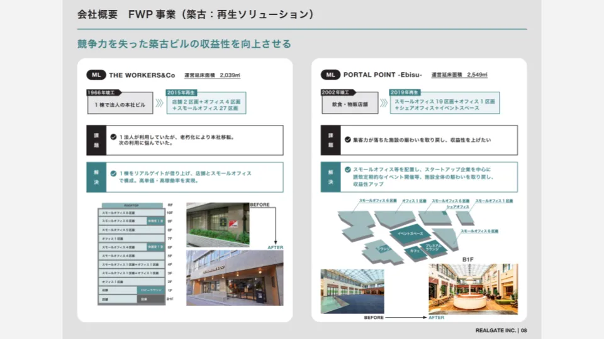The image size is (604, 339).
Task: Select the 2015年再生 label tag
Action: tap(182, 92)
